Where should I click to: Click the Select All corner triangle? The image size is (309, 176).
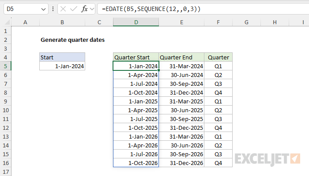pos(7,22)
